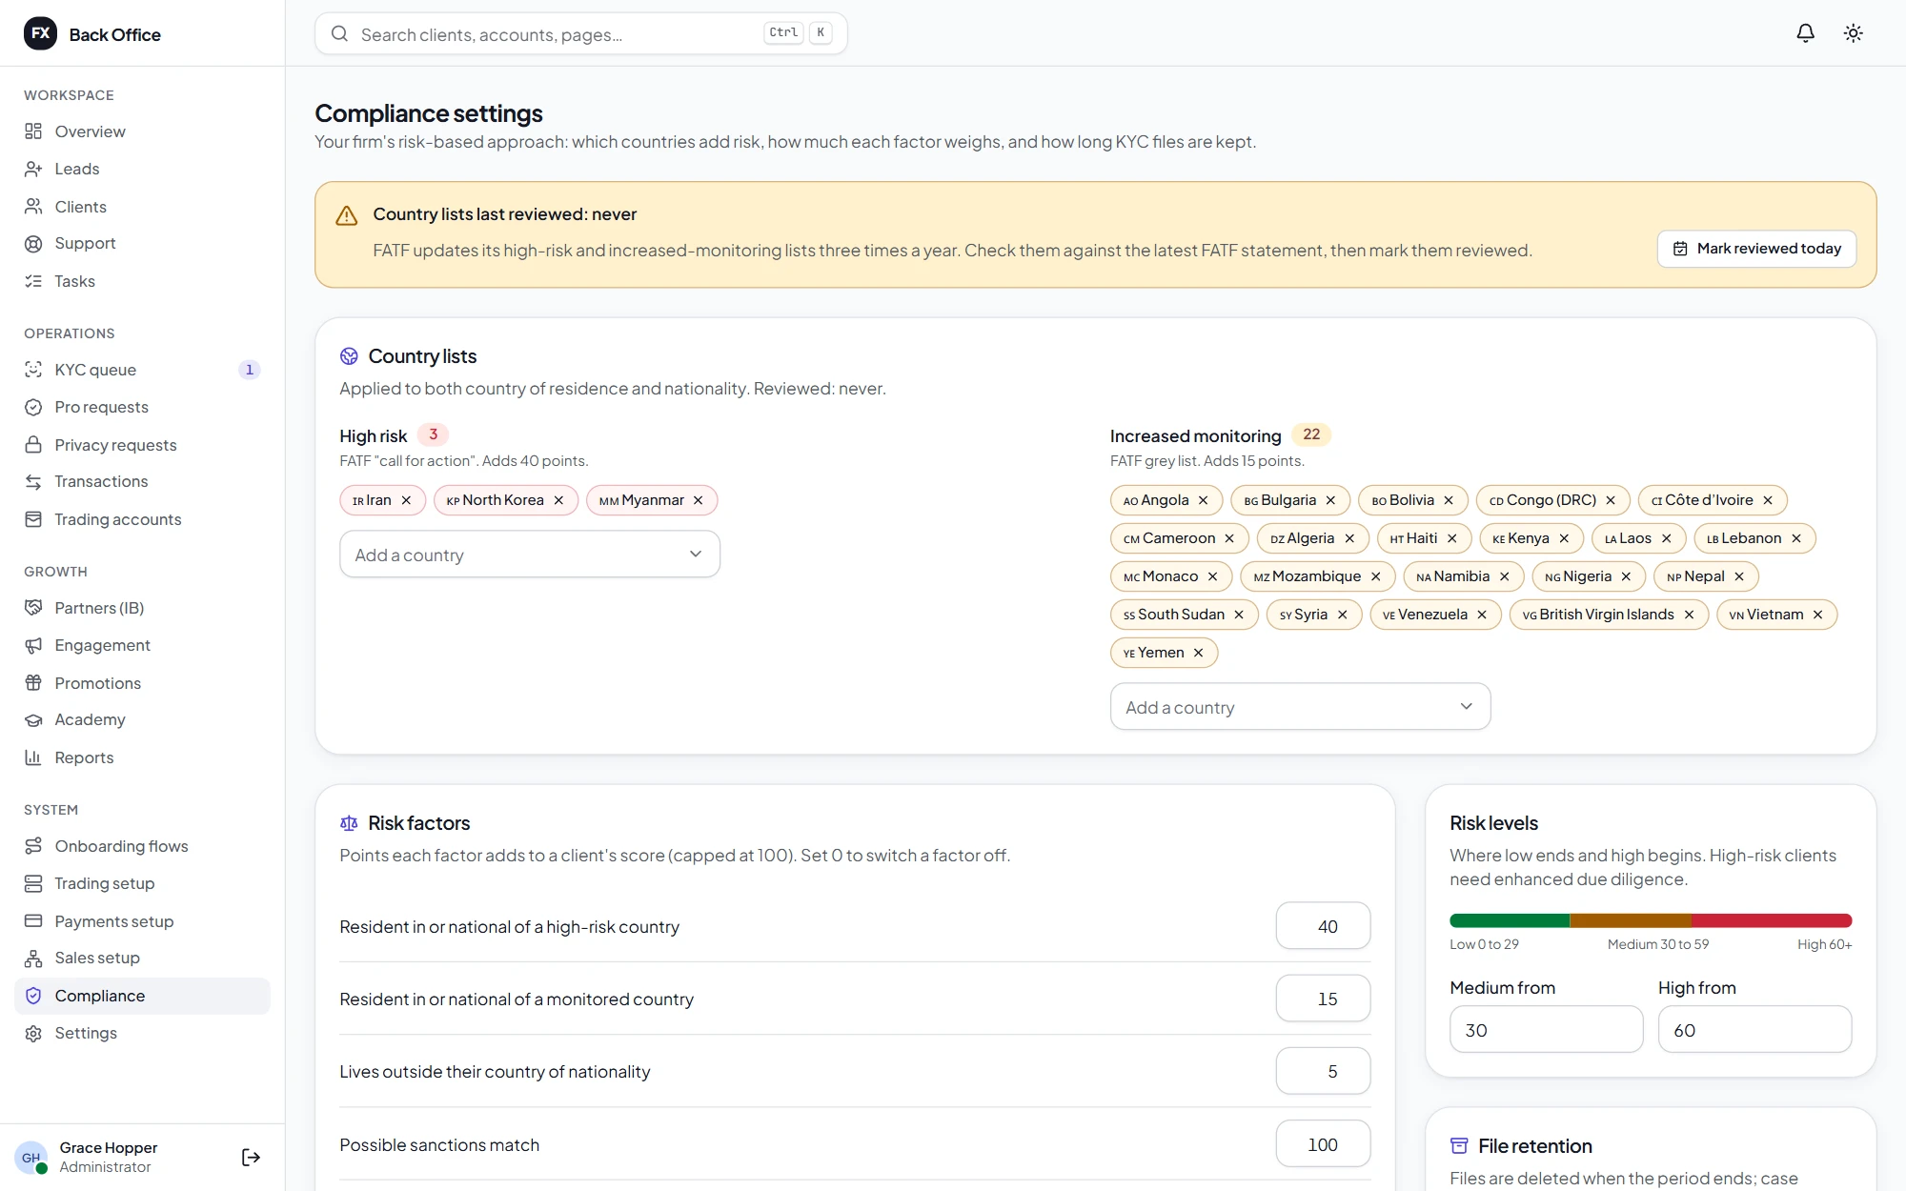Click the log out icon beside Grace Hopper
Screen dimensions: 1906x1191
point(251,1157)
